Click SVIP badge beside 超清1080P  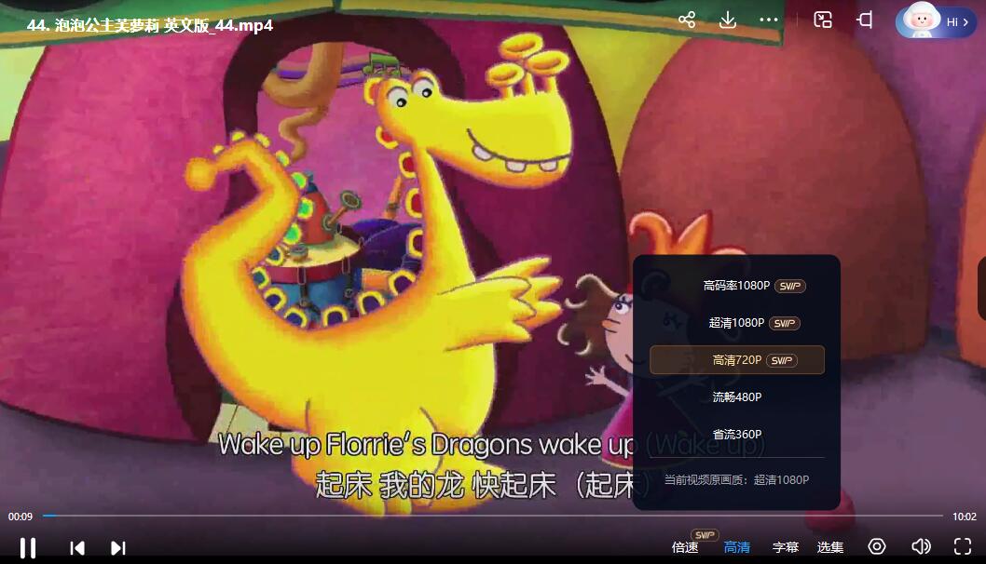[x=784, y=323]
